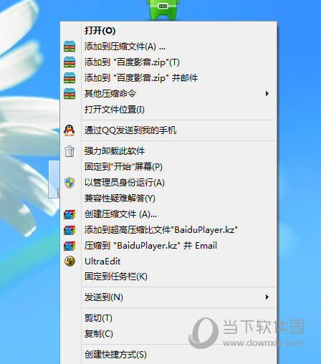Open the 发送到(N) menu entry
The image size is (321, 364).
coord(168,297)
